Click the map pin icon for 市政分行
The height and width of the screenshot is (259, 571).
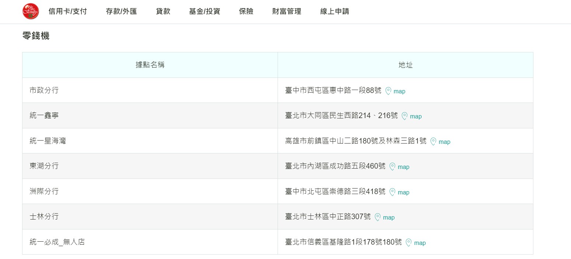(x=388, y=91)
